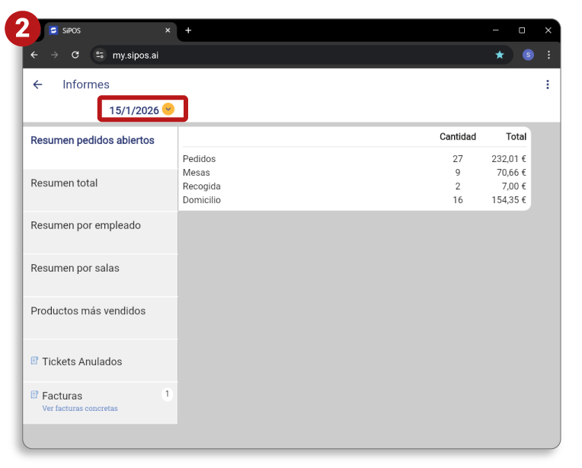The image size is (582, 468).
Task: Open the browser profile avatar
Action: (x=528, y=55)
